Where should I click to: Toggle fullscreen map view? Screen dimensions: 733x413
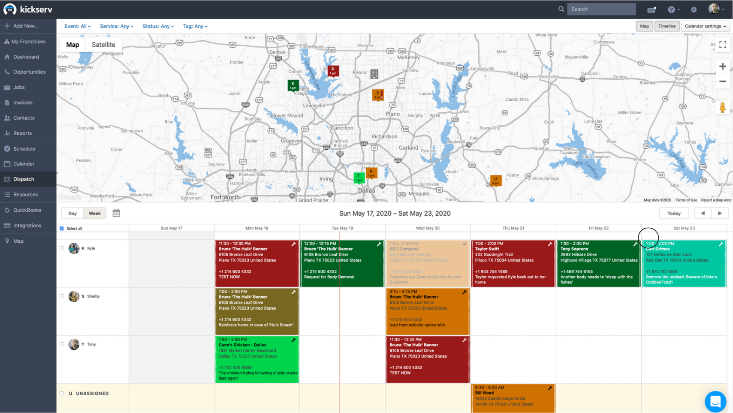pos(723,45)
